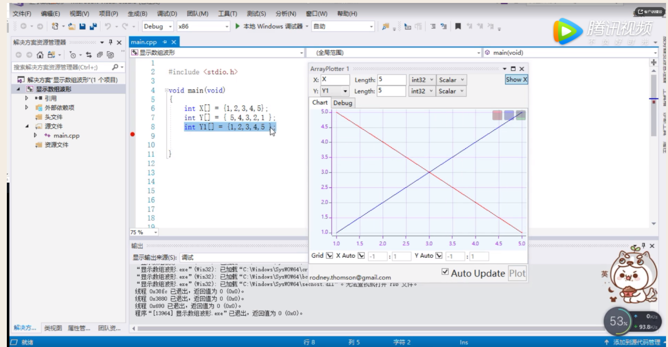Open the 调试(D) menu
The image size is (668, 347).
click(x=167, y=14)
